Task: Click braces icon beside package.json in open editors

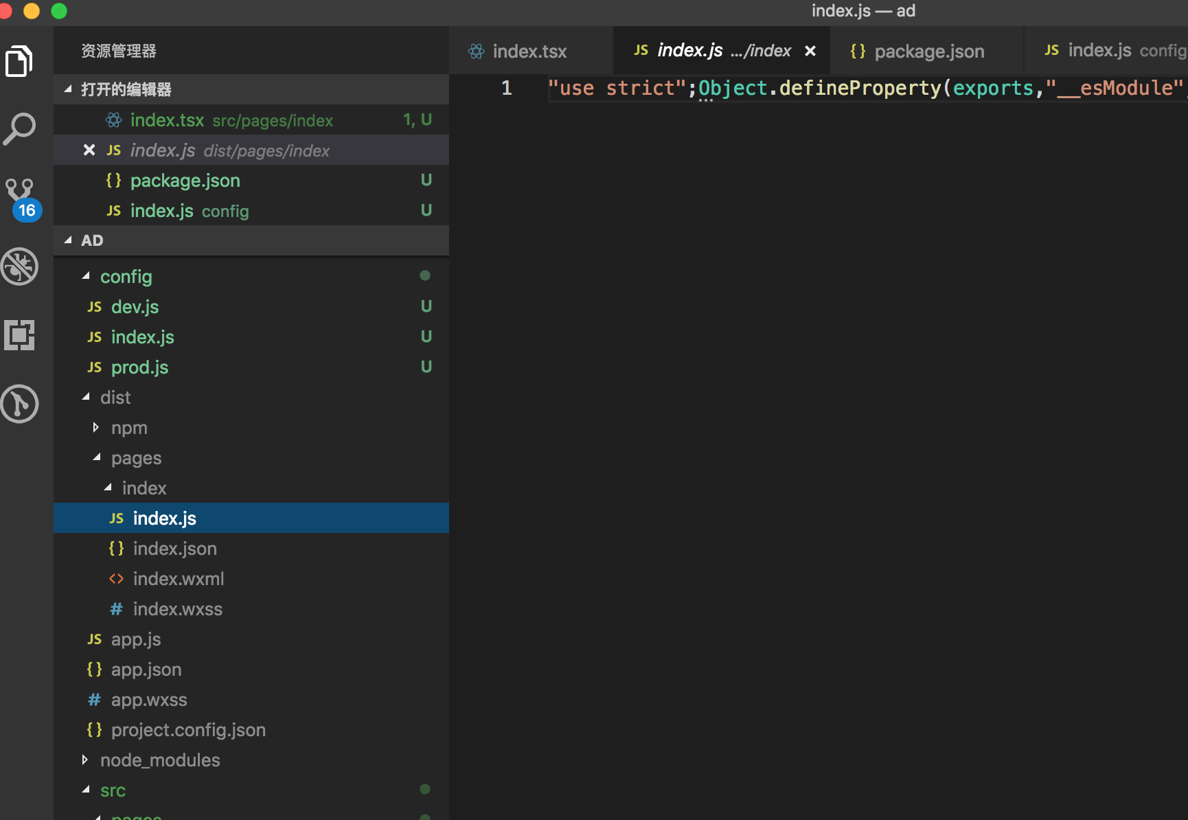Action: (x=113, y=181)
